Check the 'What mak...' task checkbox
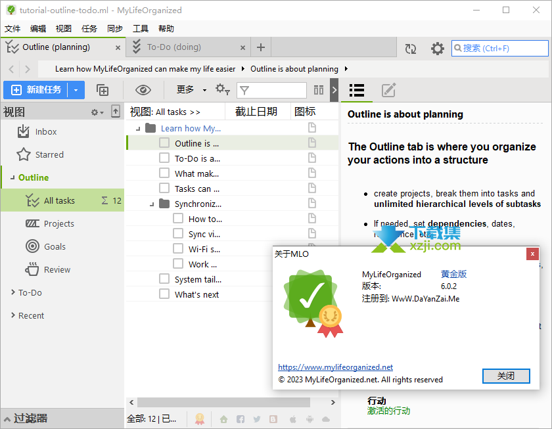This screenshot has width=552, height=429. (164, 173)
